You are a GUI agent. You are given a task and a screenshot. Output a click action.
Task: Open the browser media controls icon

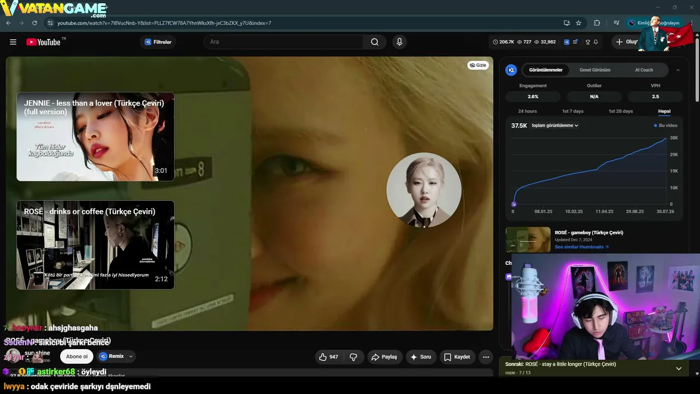(x=616, y=23)
